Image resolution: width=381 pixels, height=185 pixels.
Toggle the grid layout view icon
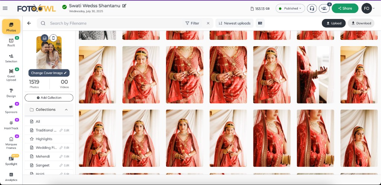click(260, 23)
